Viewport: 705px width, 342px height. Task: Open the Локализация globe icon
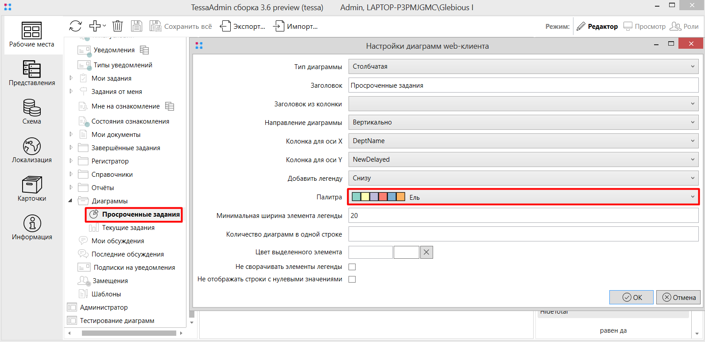[x=32, y=146]
